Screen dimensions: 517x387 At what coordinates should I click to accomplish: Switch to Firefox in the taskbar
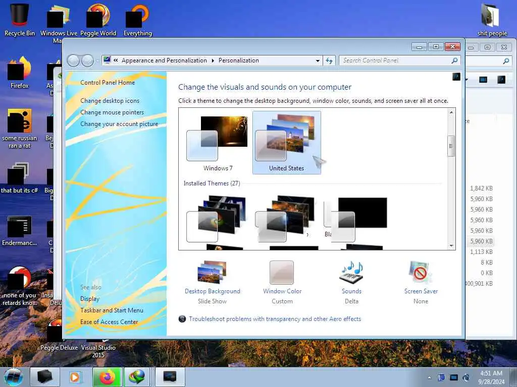pos(108,377)
